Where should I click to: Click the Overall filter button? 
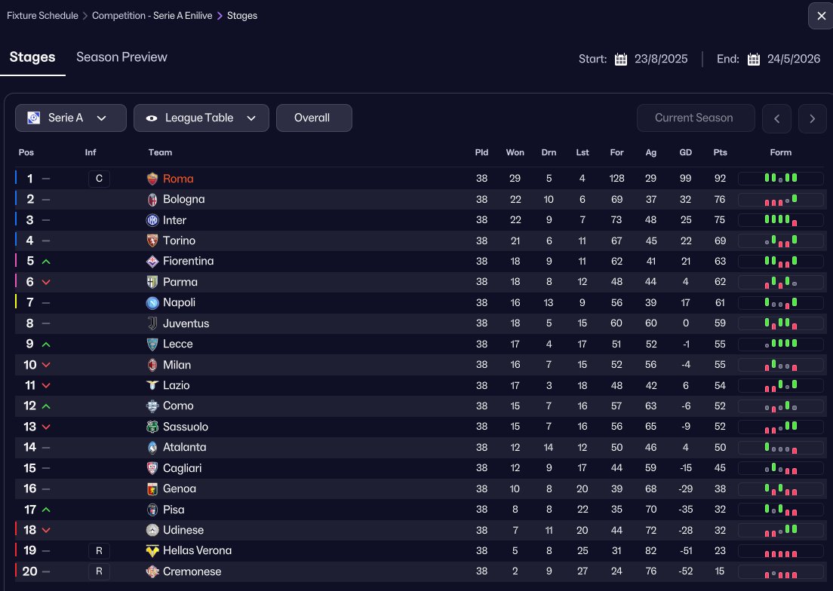click(x=314, y=118)
